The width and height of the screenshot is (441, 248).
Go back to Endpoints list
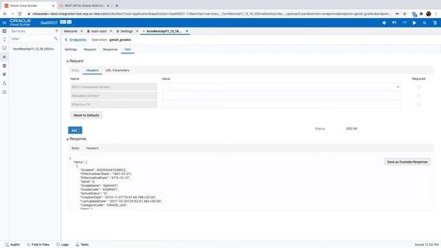tap(75, 40)
